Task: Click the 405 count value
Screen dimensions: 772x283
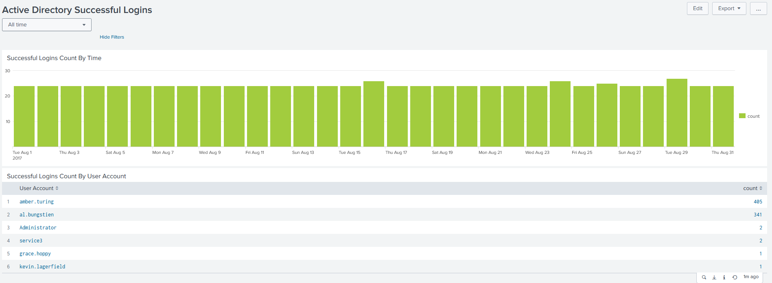Action: [758, 202]
